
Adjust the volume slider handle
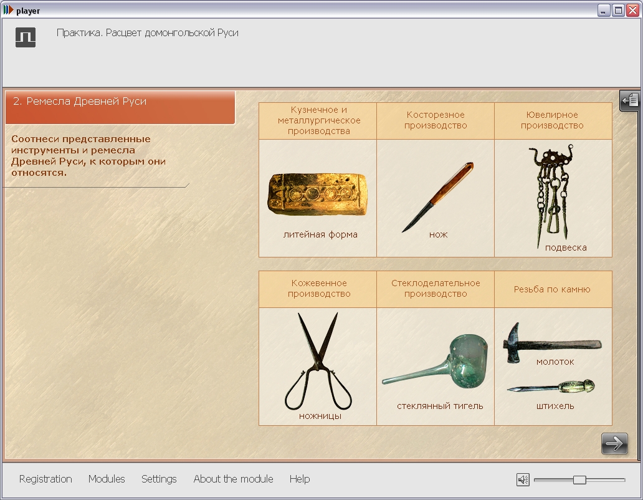click(579, 479)
